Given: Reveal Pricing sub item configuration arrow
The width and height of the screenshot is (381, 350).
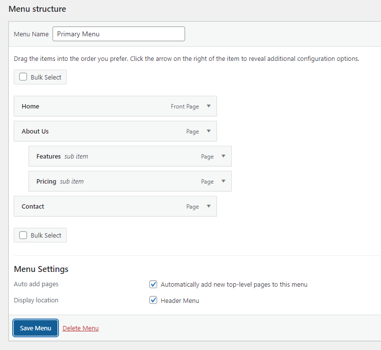Looking at the screenshot, I should 223,181.
